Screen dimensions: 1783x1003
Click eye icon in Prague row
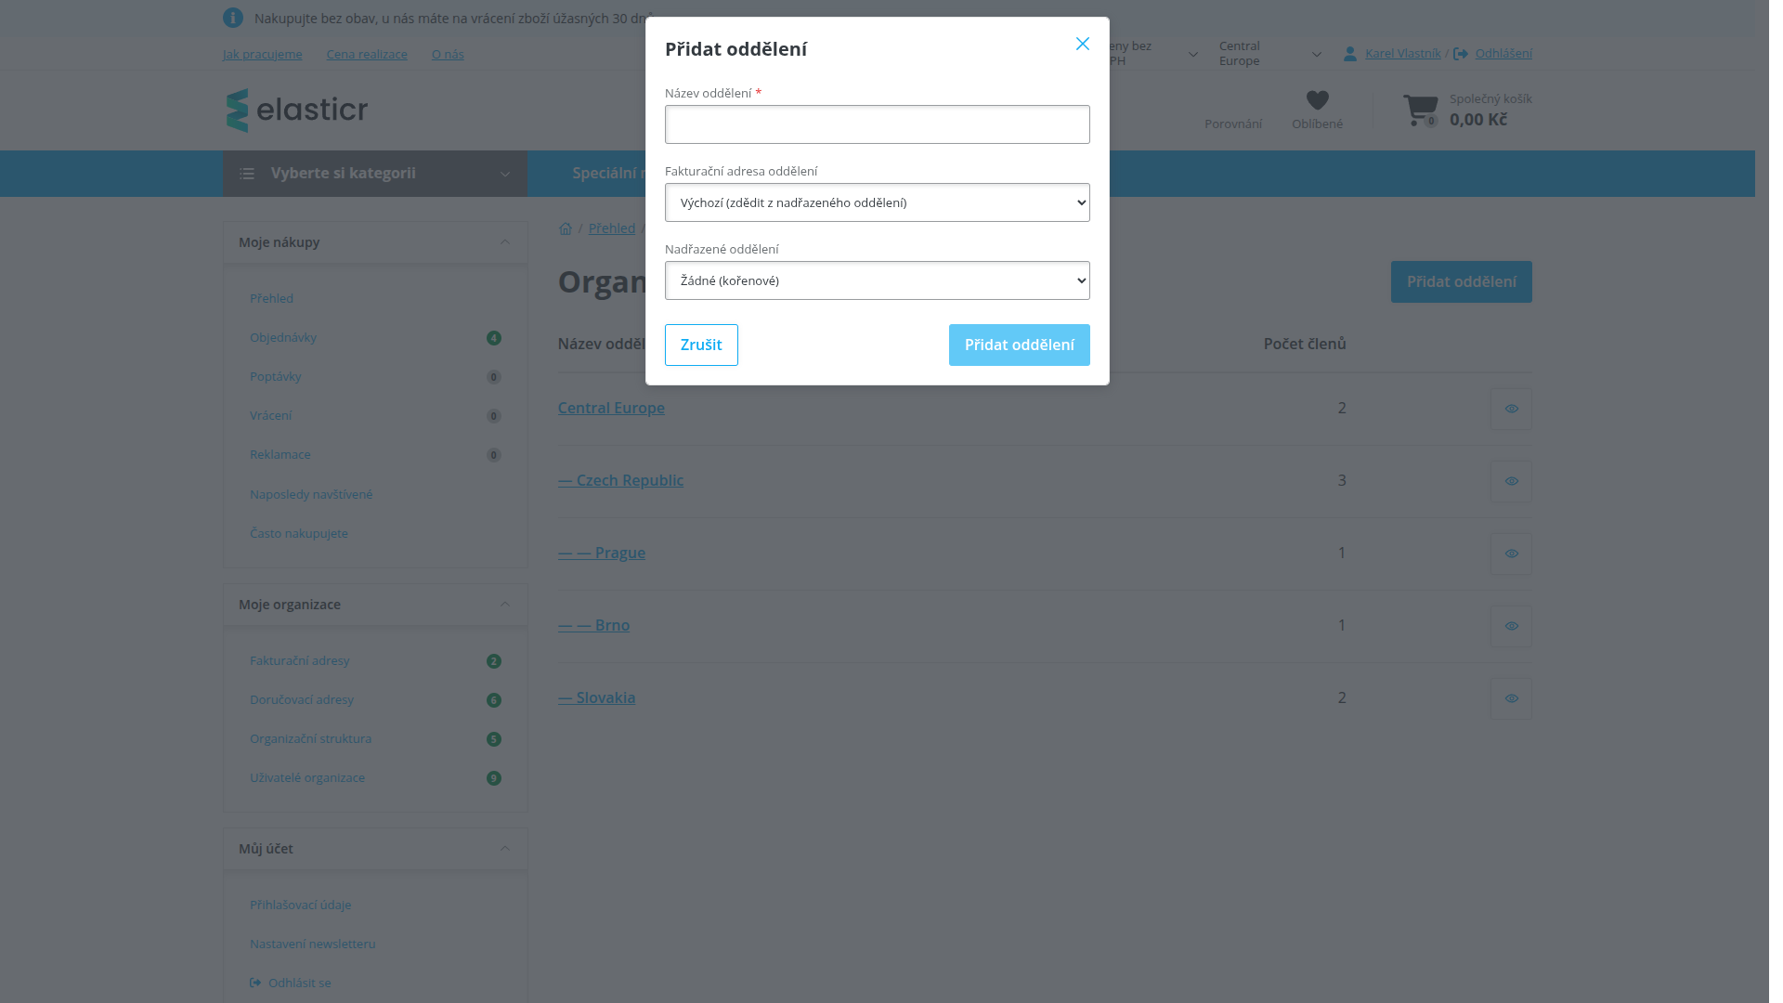point(1511,554)
